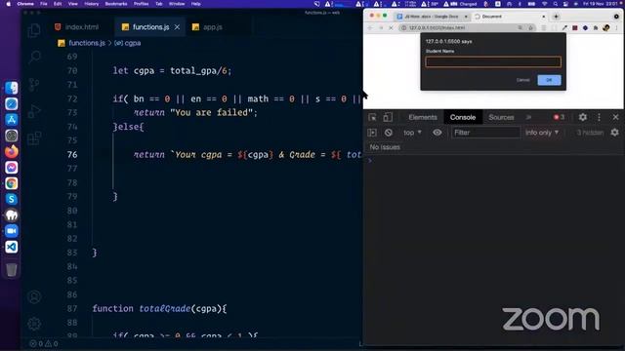Activate DevTools inspect element picker
625x351 pixels.
click(372, 117)
